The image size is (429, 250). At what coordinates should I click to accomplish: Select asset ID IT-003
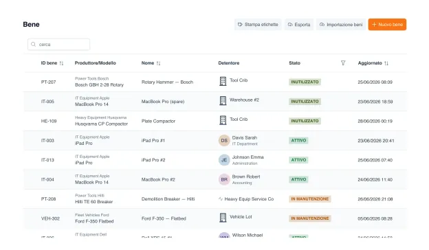click(x=47, y=141)
